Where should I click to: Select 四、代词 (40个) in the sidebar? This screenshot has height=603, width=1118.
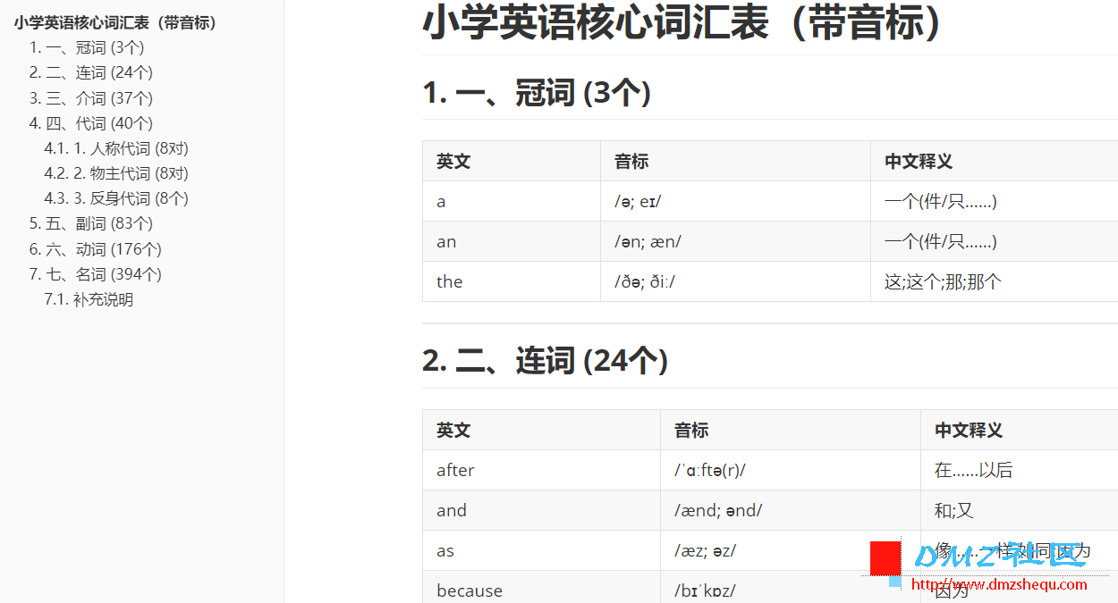(90, 123)
